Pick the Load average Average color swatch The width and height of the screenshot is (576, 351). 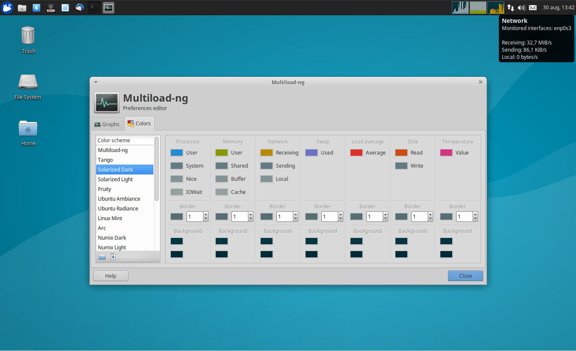pyautogui.click(x=356, y=152)
